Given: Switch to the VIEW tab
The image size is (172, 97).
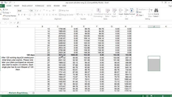Looking at the screenshot, I should pos(64,6).
